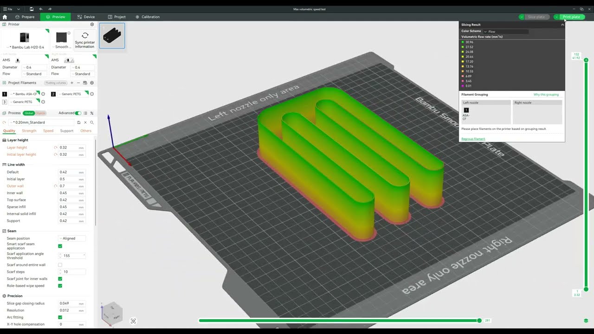The height and width of the screenshot is (334, 594).
Task: Click the save project icon
Action: click(x=31, y=9)
